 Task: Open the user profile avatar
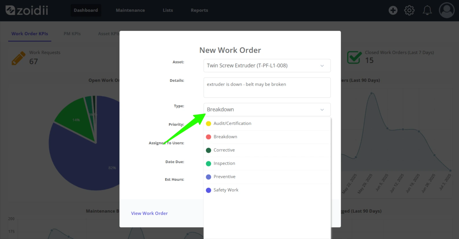[447, 10]
